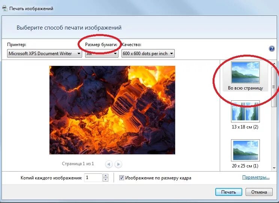Decrease copies with the down spinner arrow

click(105, 180)
